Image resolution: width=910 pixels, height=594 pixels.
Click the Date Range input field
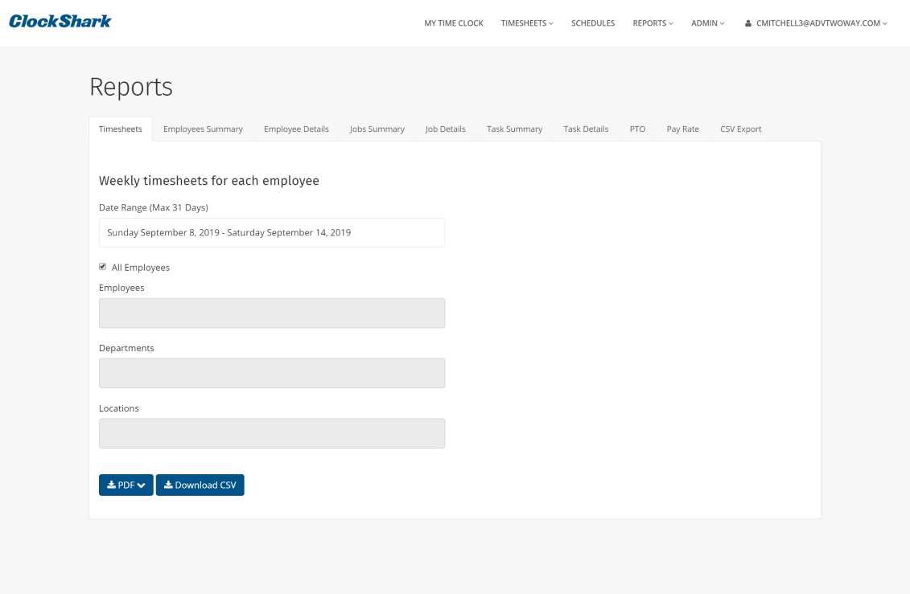tap(271, 232)
